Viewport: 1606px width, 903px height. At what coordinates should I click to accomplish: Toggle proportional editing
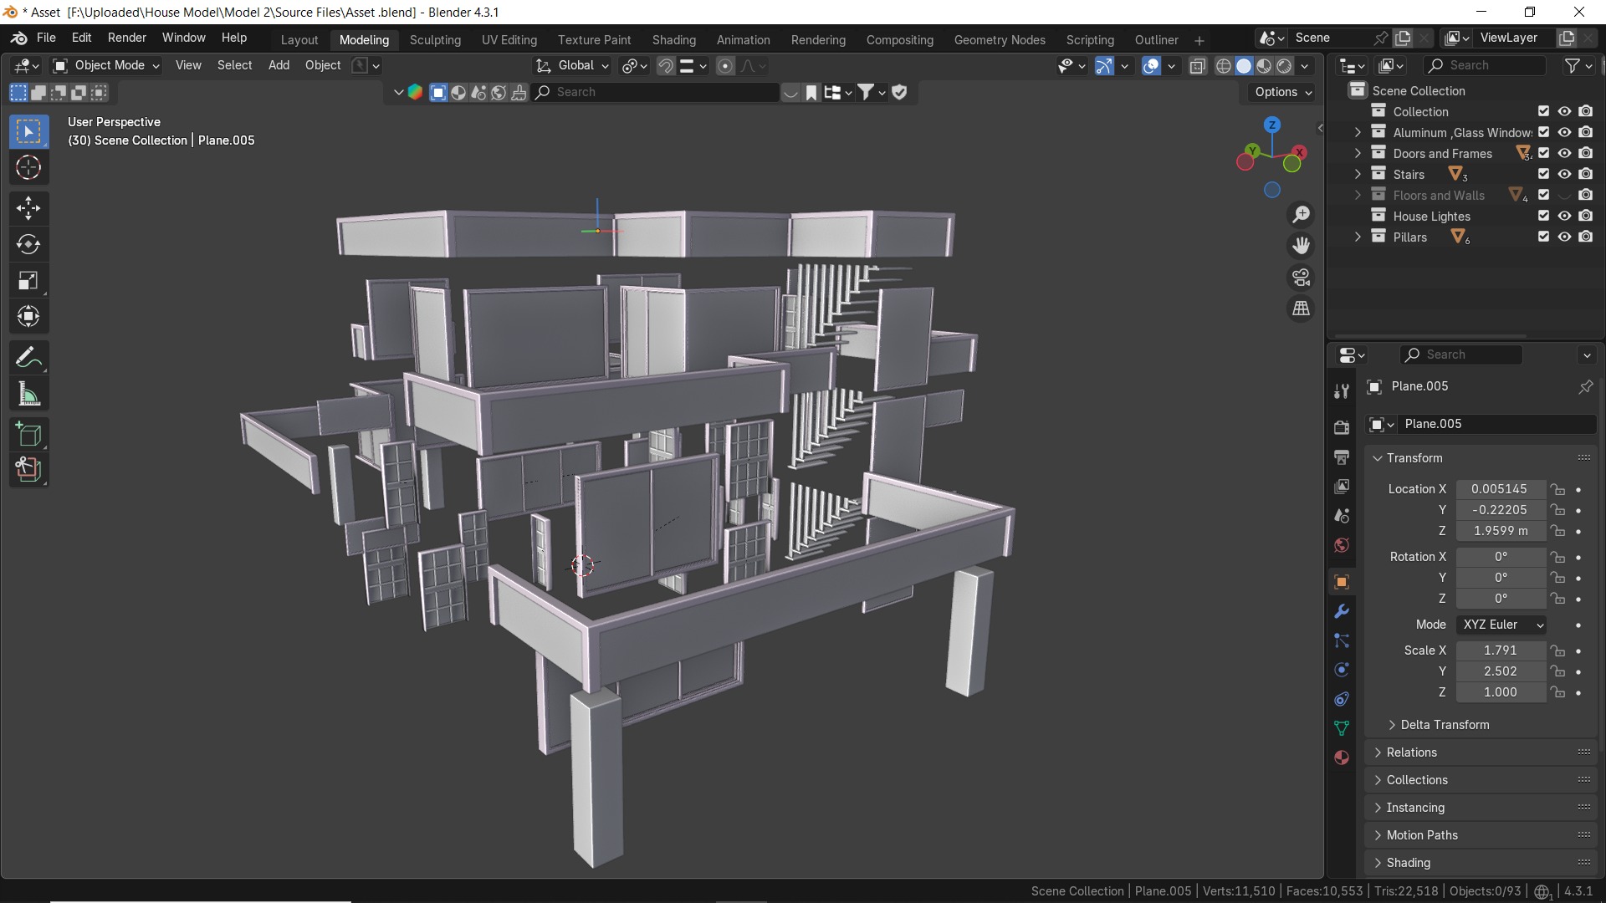(725, 66)
